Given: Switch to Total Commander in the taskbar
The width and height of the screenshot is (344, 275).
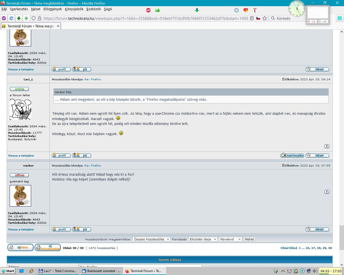Looking at the screenshot, I should click(x=58, y=271).
